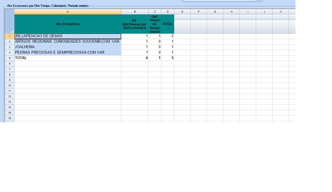
Task: Select column D header
Action: tap(168, 12)
